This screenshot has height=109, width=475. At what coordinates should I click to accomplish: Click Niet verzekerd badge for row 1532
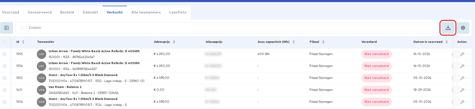point(376,78)
